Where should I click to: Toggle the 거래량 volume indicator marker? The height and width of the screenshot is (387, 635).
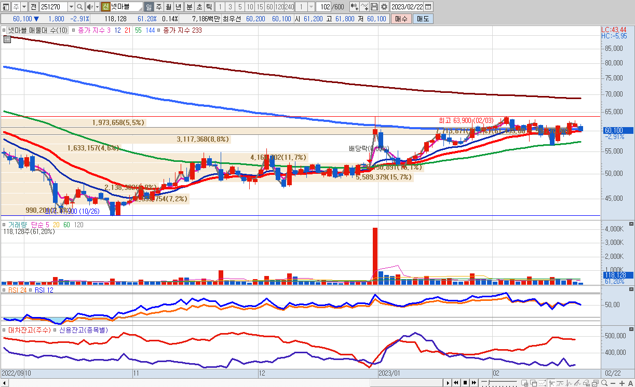[4, 225]
